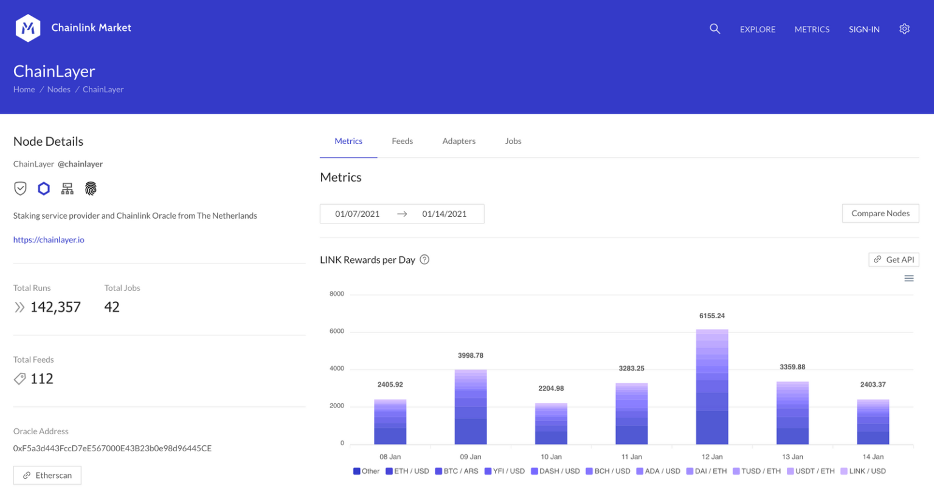Switch to the Jobs tab
This screenshot has height=492, width=934.
tap(513, 141)
